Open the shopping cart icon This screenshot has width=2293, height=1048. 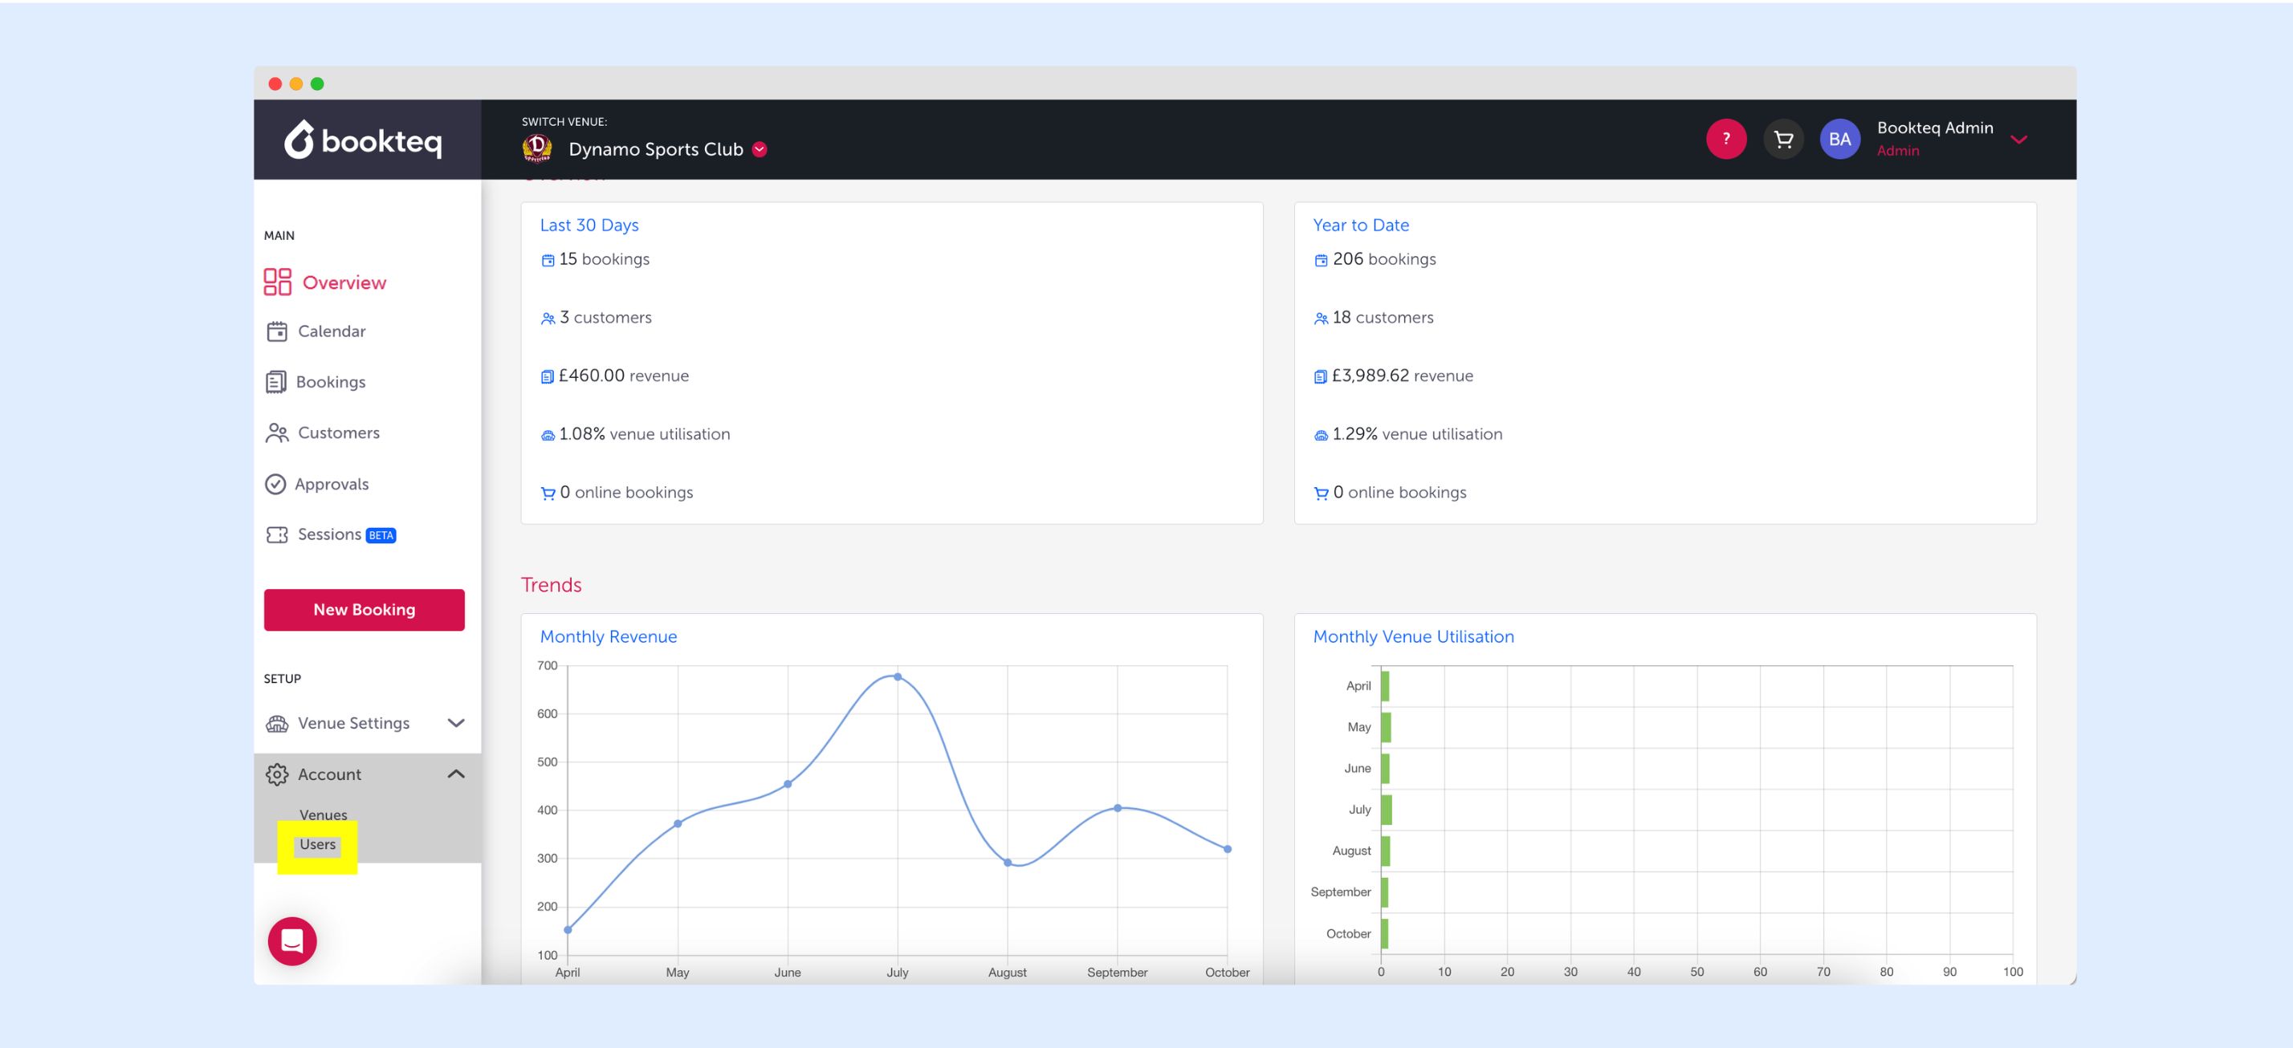click(1783, 139)
